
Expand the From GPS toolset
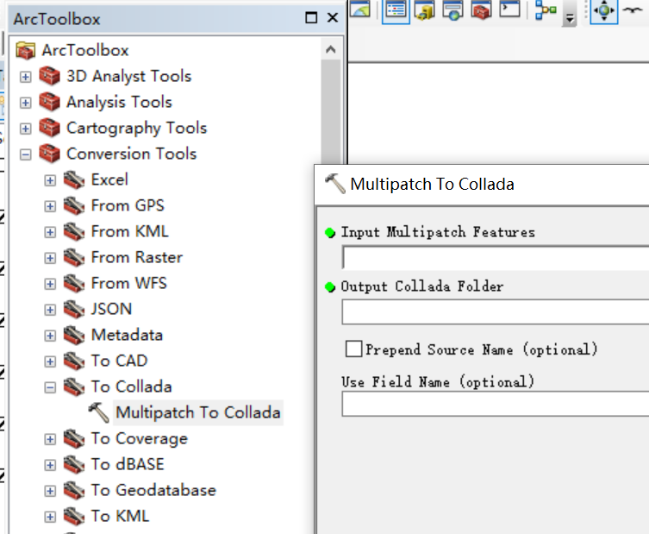(50, 206)
